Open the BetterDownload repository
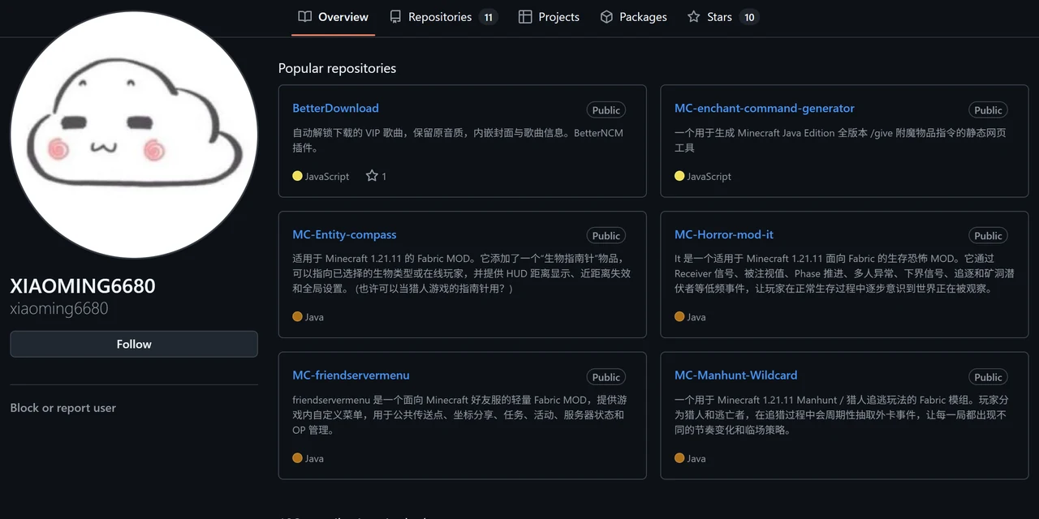The image size is (1039, 519). tap(335, 109)
